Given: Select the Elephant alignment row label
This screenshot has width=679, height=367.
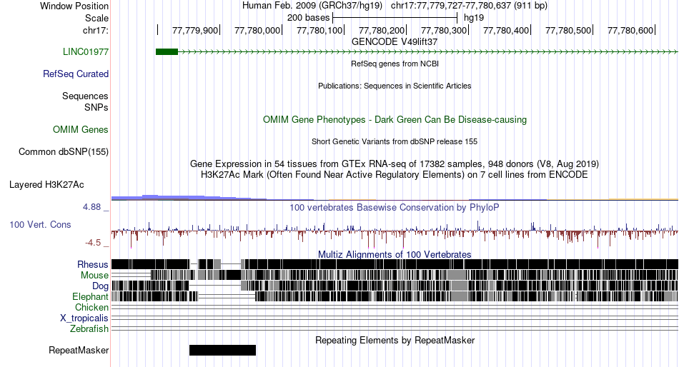Looking at the screenshot, I should pyautogui.click(x=90, y=296).
